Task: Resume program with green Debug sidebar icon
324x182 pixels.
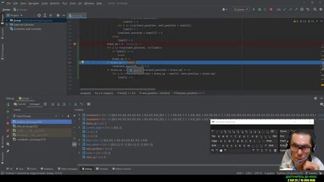Action: pos(8,112)
